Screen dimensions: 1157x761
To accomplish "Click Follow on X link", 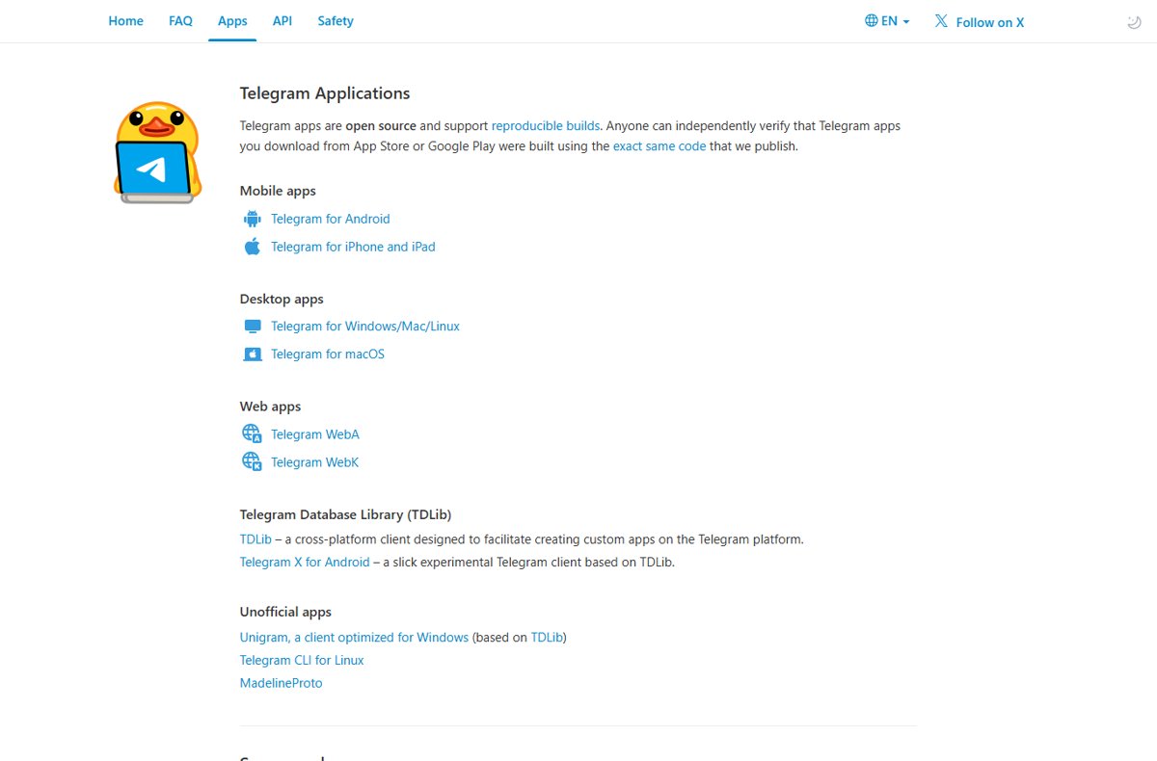I will click(980, 22).
